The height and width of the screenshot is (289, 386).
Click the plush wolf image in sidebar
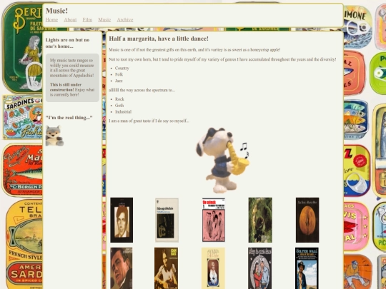[x=54, y=136]
